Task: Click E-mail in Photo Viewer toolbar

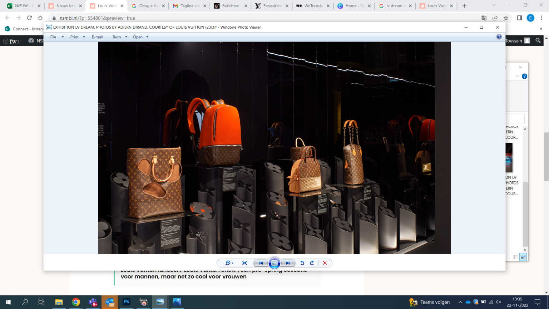Action: click(97, 37)
